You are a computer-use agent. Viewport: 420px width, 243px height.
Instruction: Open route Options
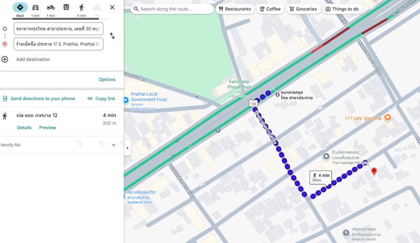107,80
